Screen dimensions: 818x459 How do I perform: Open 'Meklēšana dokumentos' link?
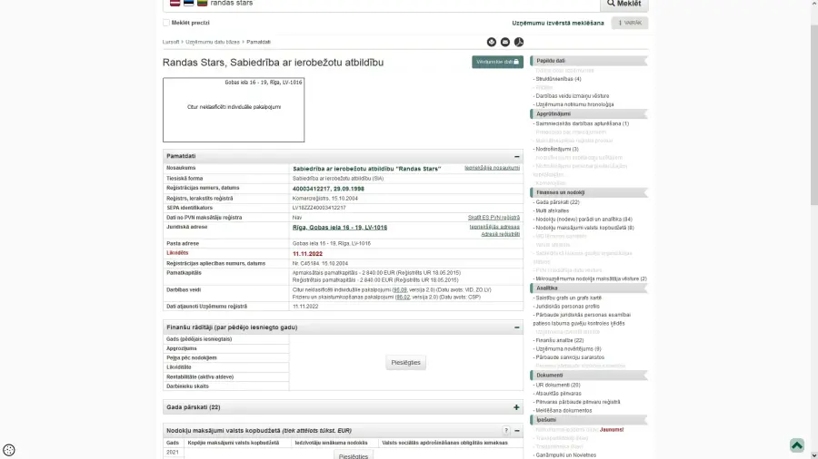click(x=563, y=411)
